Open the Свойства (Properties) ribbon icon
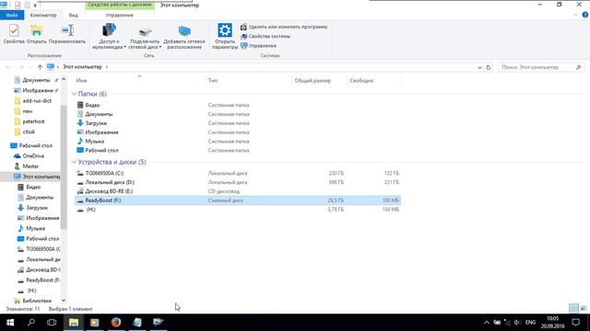590x331 pixels. coord(14,34)
